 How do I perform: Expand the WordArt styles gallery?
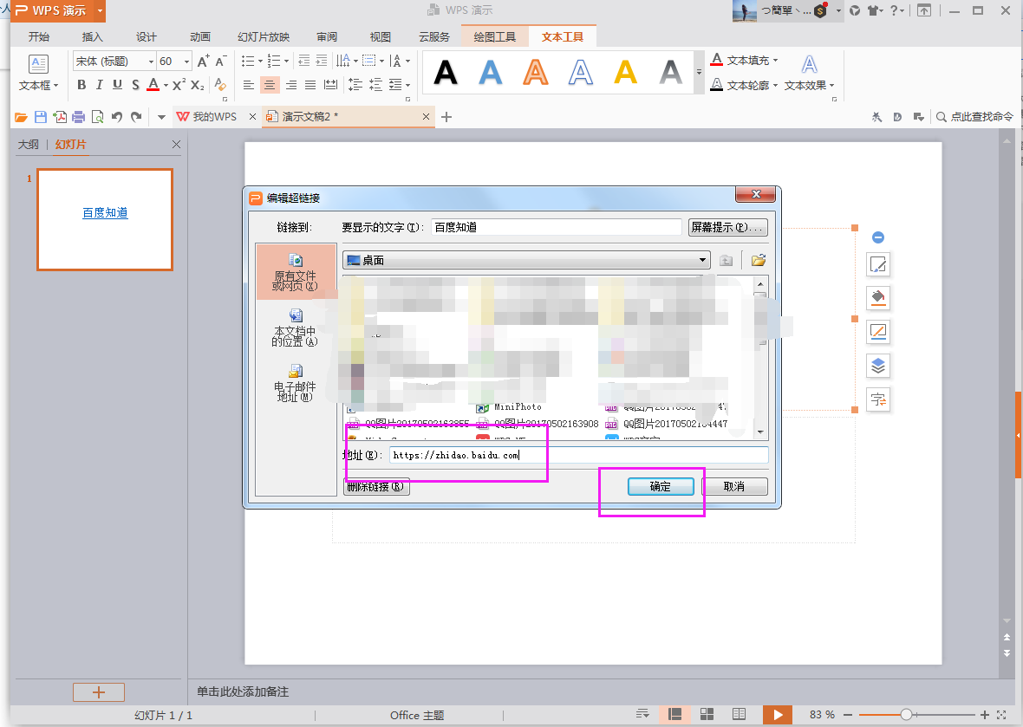(700, 72)
